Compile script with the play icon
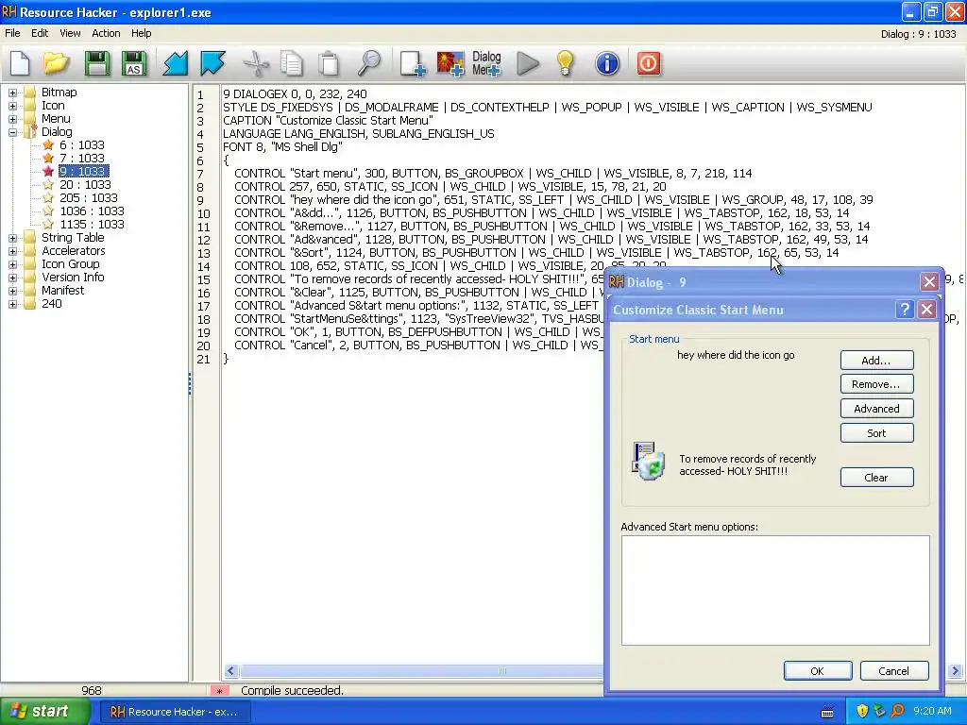 (x=528, y=63)
